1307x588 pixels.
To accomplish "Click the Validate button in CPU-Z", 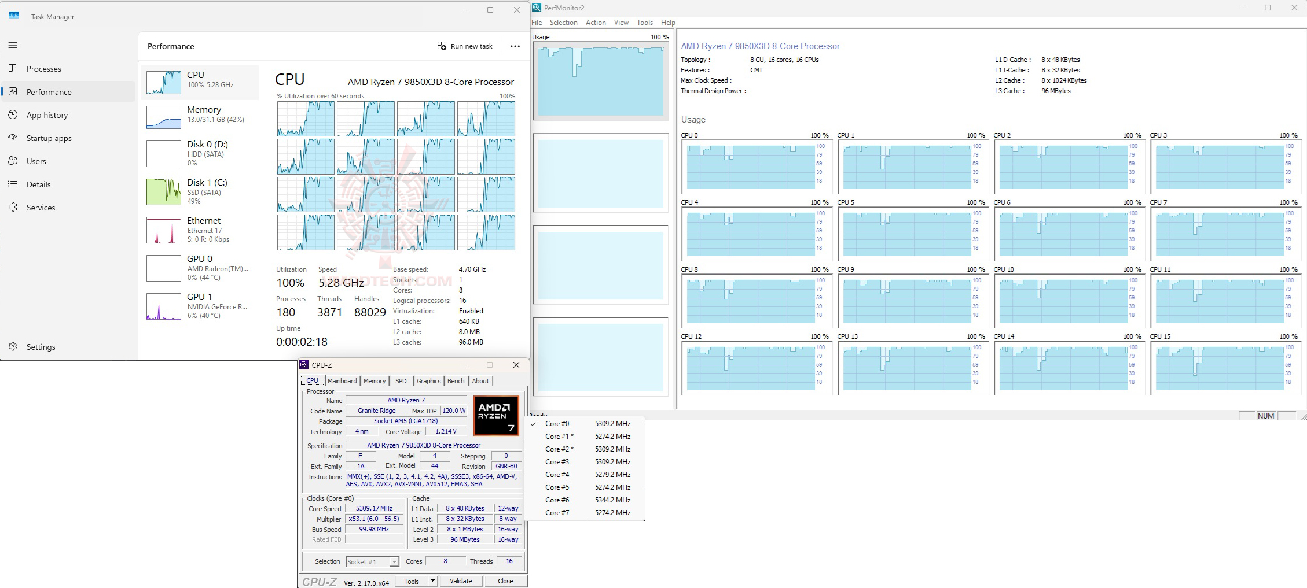I will point(461,581).
